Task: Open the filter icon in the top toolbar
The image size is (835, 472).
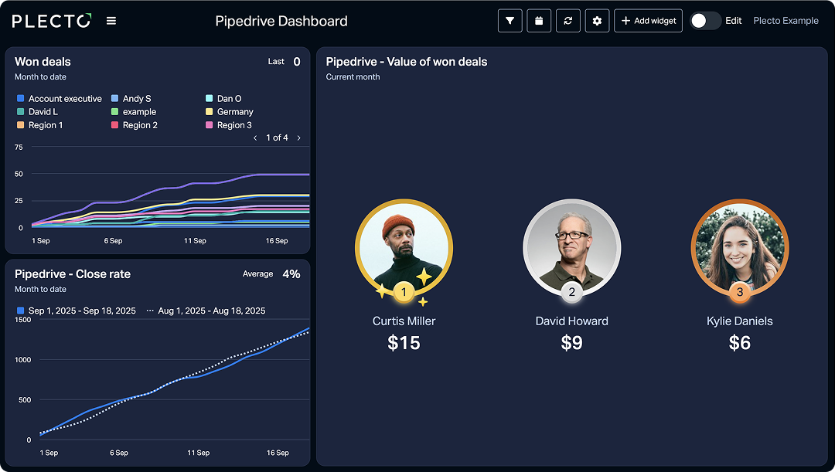Action: (510, 21)
